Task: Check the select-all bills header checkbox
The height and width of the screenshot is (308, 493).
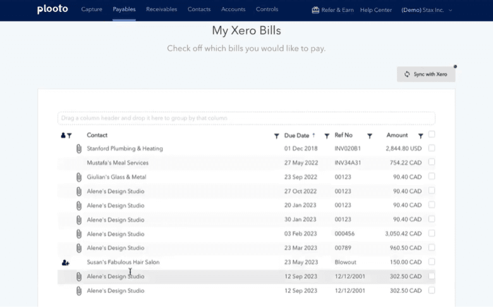Action: click(432, 134)
